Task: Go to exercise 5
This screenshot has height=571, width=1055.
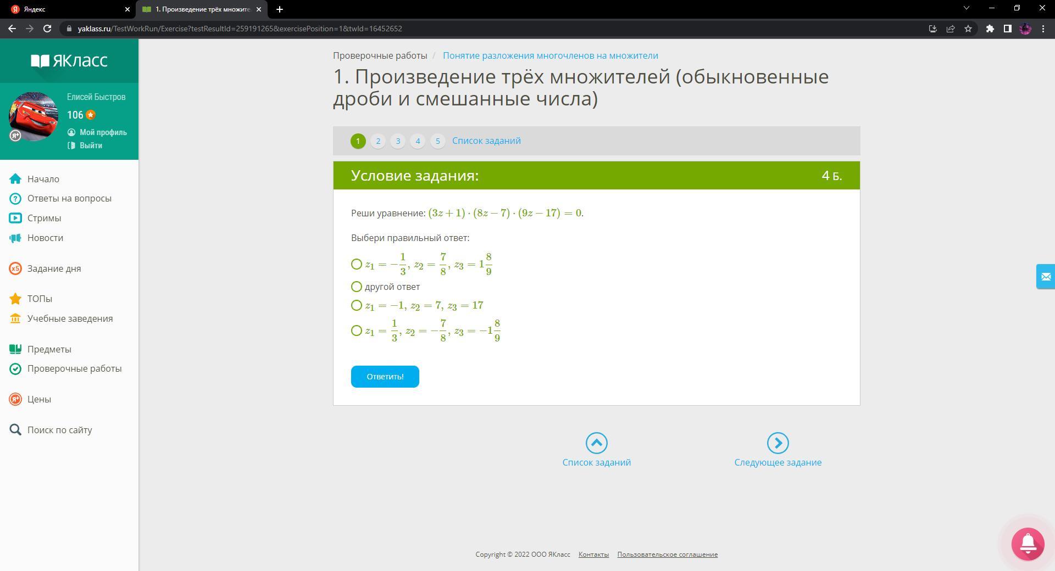Action: [437, 141]
